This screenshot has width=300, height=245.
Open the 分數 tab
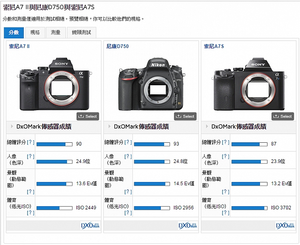(x=14, y=33)
